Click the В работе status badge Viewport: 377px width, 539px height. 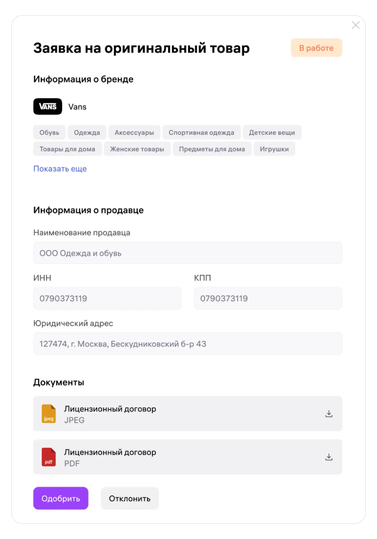(316, 48)
